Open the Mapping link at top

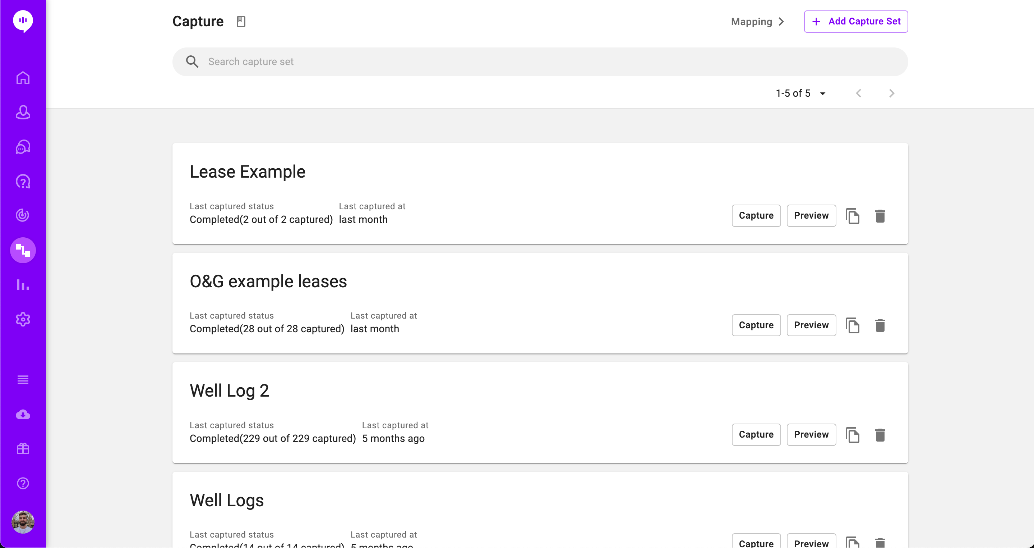click(757, 22)
